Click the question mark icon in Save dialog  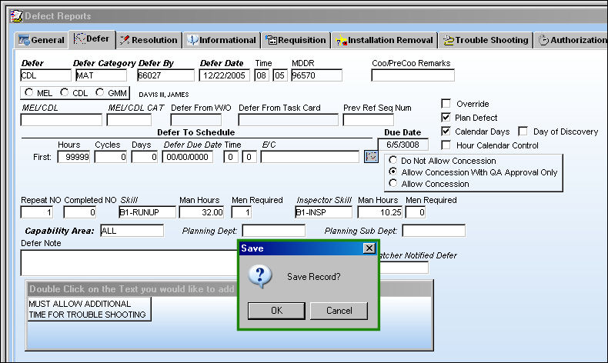click(x=260, y=276)
